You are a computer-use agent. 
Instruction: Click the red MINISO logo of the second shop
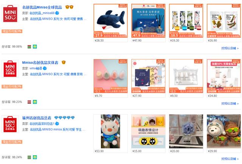click(x=10, y=69)
